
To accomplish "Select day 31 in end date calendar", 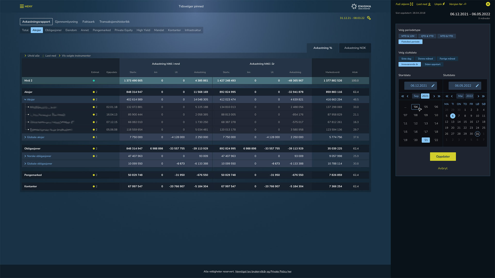I will point(477,134).
